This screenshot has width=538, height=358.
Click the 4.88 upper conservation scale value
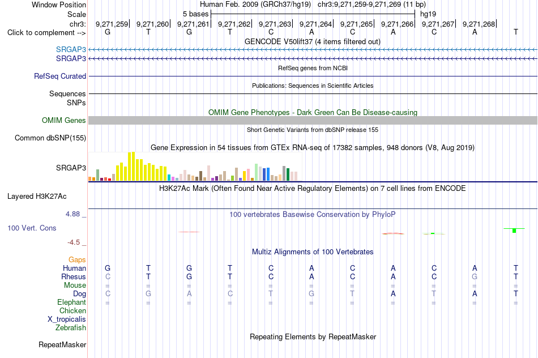pos(72,214)
